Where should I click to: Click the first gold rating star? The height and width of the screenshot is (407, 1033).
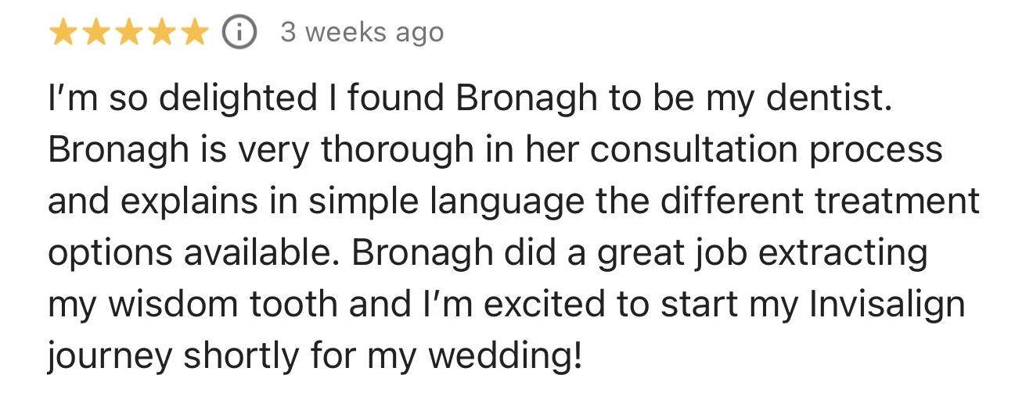pos(64,34)
